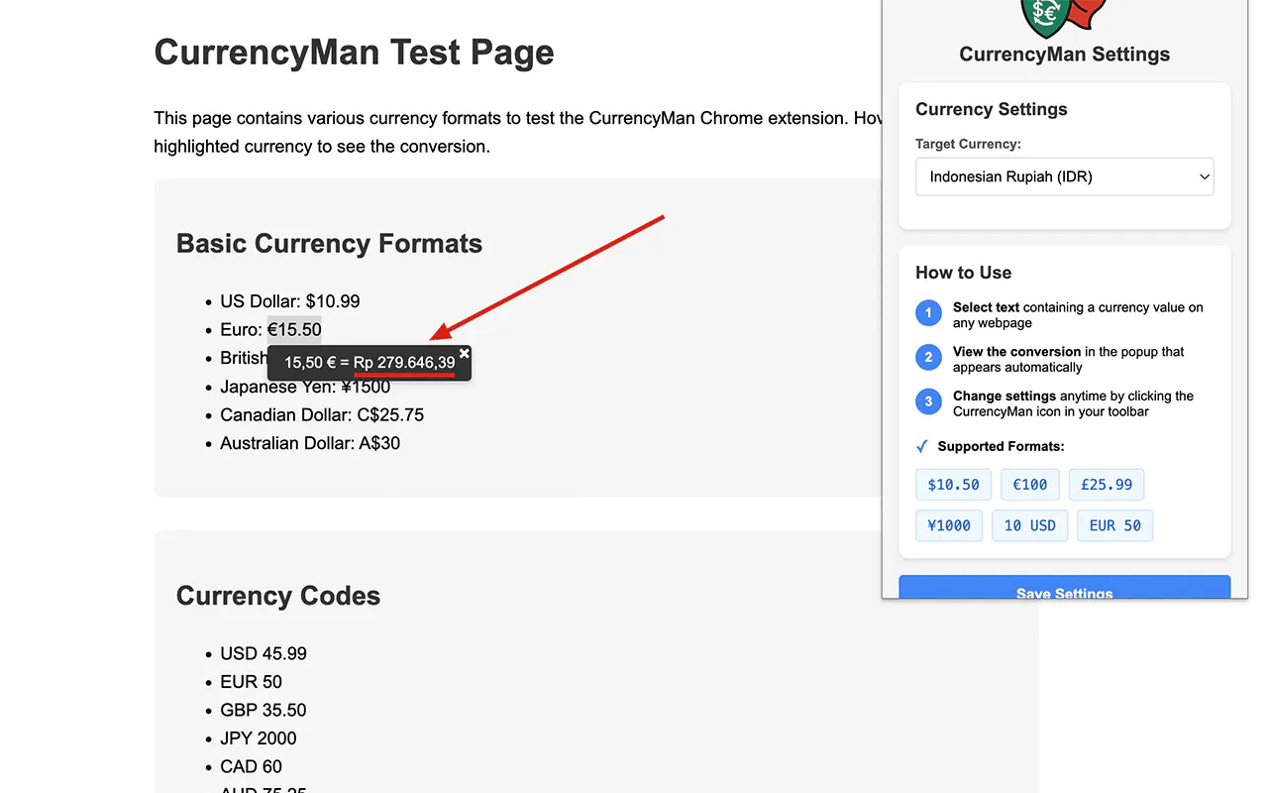Click the CurrencyMan Test Page heading
The image size is (1268, 793).
(x=355, y=53)
